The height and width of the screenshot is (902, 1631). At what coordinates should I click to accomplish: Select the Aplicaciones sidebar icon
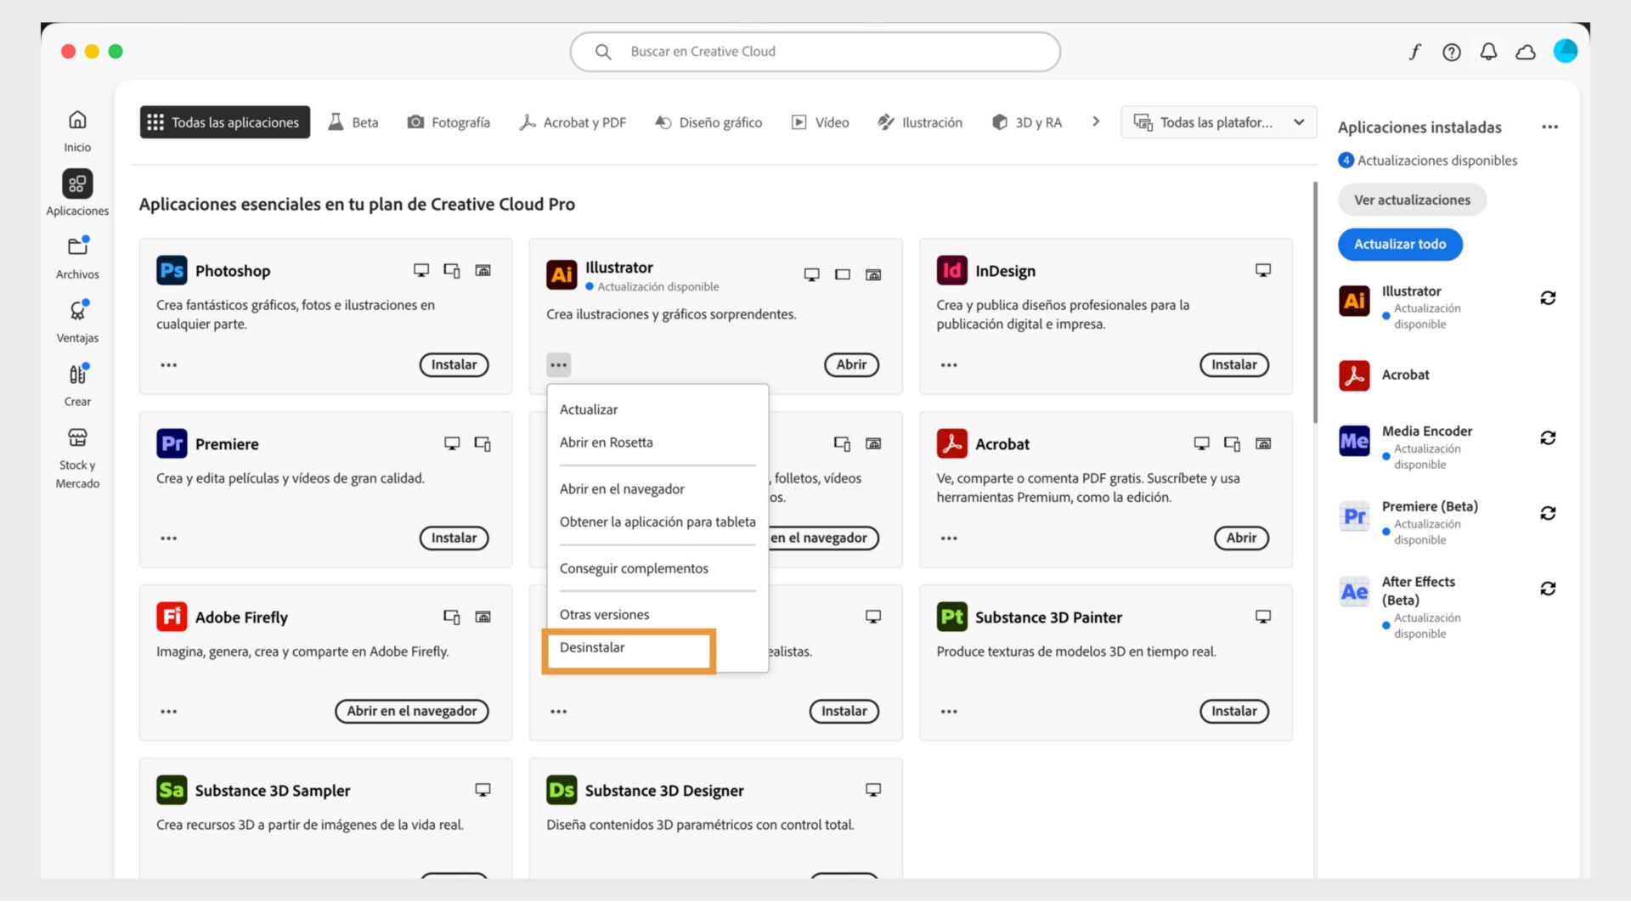(x=77, y=183)
